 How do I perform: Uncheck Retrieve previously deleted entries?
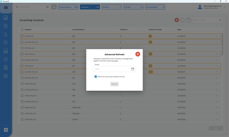coord(96,77)
